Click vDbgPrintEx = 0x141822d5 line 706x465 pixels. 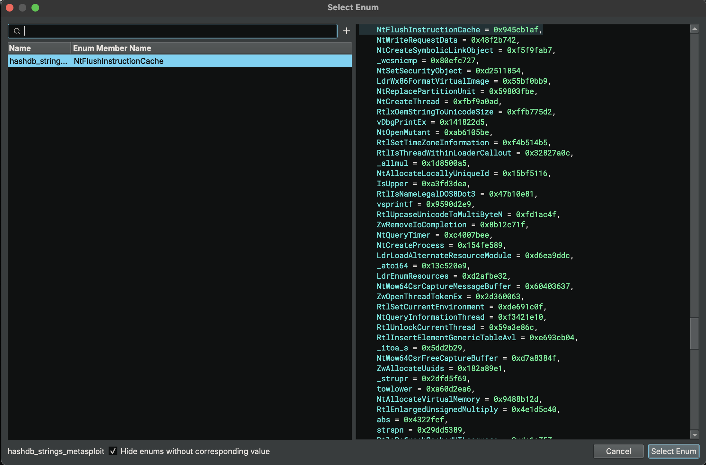point(432,122)
